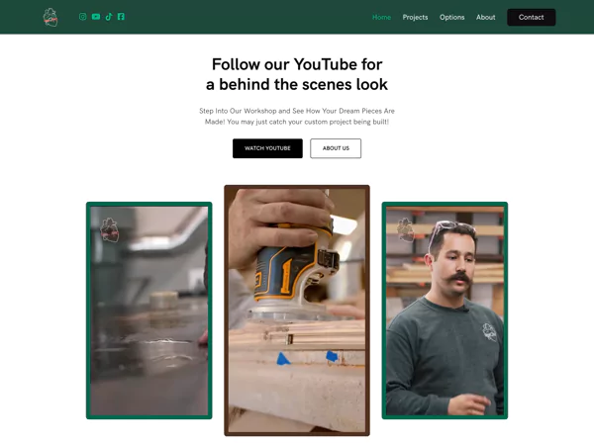Click the 'Follow our YouTube for' heading

[297, 74]
